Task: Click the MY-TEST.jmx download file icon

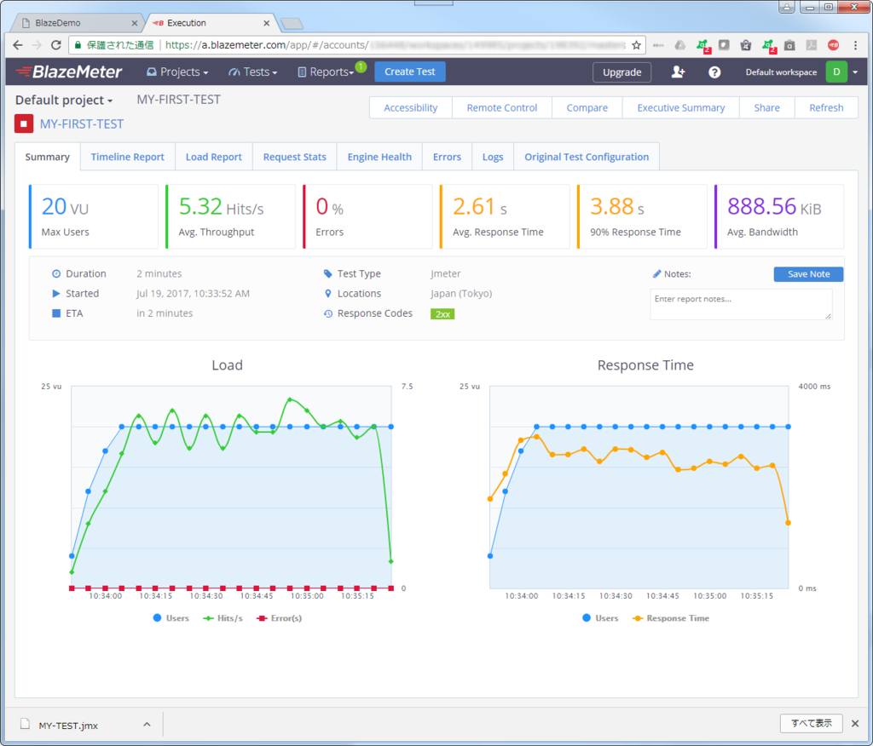Action: [25, 724]
